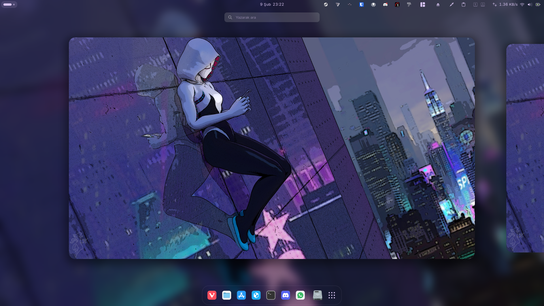Screen dimensions: 544x306
Task: Open the Files manager in the dock
Action: click(227, 295)
